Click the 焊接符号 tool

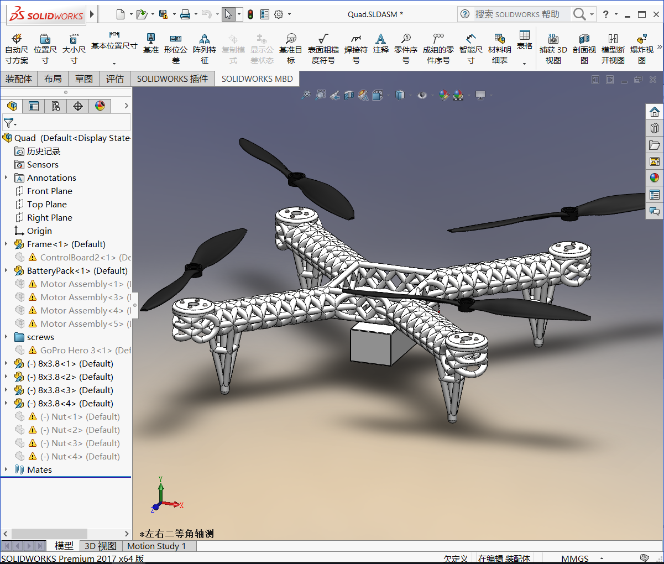point(356,48)
